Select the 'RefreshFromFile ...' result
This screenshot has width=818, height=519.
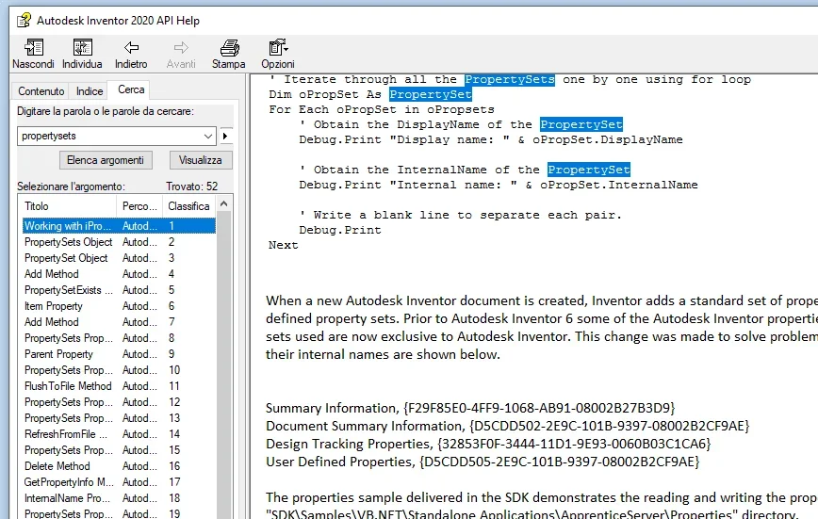[x=119, y=434]
